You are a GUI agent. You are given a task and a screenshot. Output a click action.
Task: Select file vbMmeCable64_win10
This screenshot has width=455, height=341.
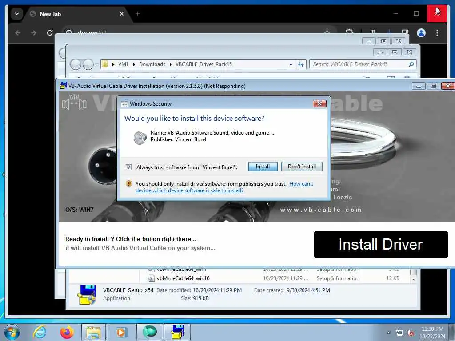183,278
